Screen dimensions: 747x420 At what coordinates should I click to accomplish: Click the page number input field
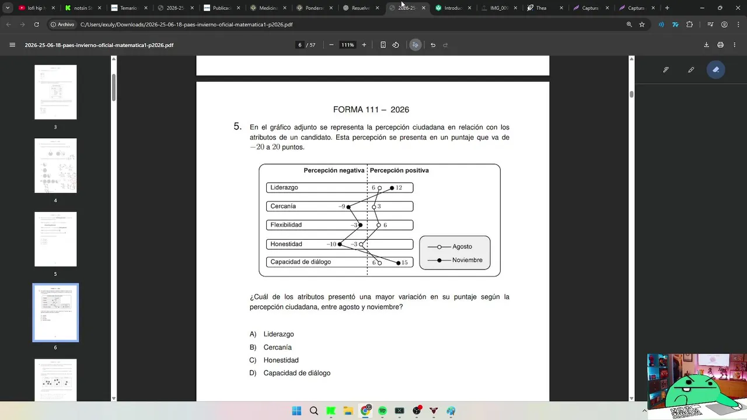299,45
